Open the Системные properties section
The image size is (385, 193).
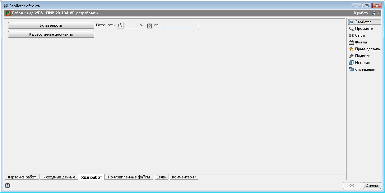tap(362, 70)
